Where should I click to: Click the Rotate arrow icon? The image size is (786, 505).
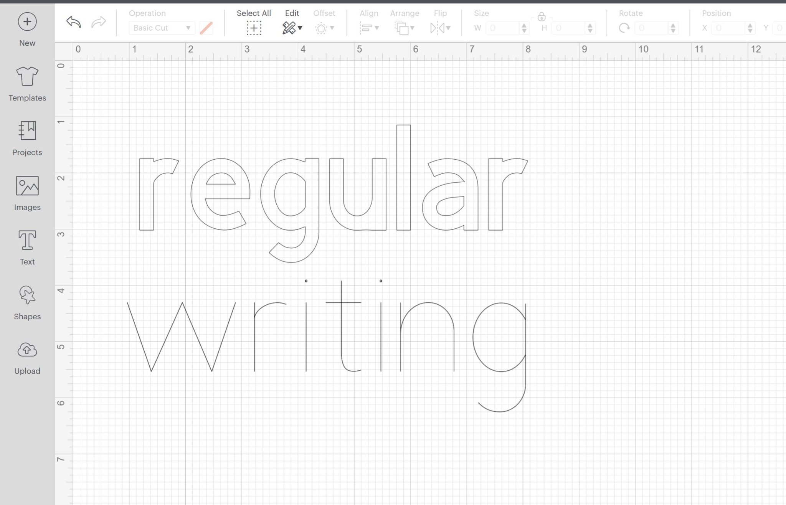coord(624,28)
